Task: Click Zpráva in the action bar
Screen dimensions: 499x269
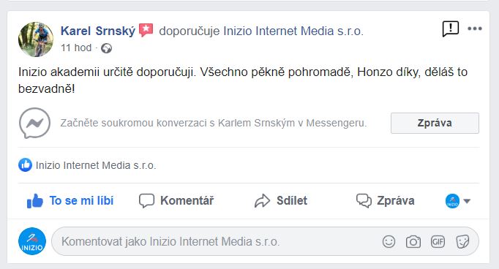Action: (x=385, y=200)
